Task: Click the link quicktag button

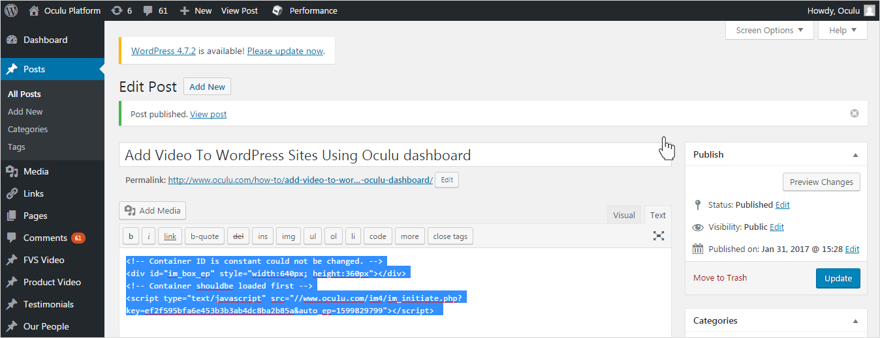Action: [170, 236]
